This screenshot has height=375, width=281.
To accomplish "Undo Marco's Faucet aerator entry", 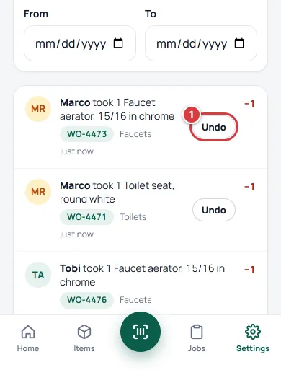I will coord(214,127).
